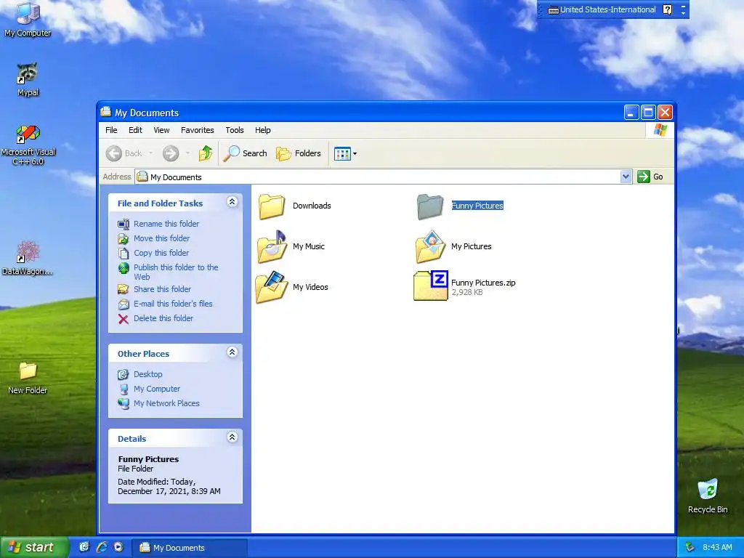Click the United States-International keyboard indicator

click(x=602, y=9)
